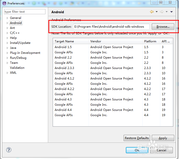Expand the Android tree node
The image size is (179, 159).
(x=7, y=23)
